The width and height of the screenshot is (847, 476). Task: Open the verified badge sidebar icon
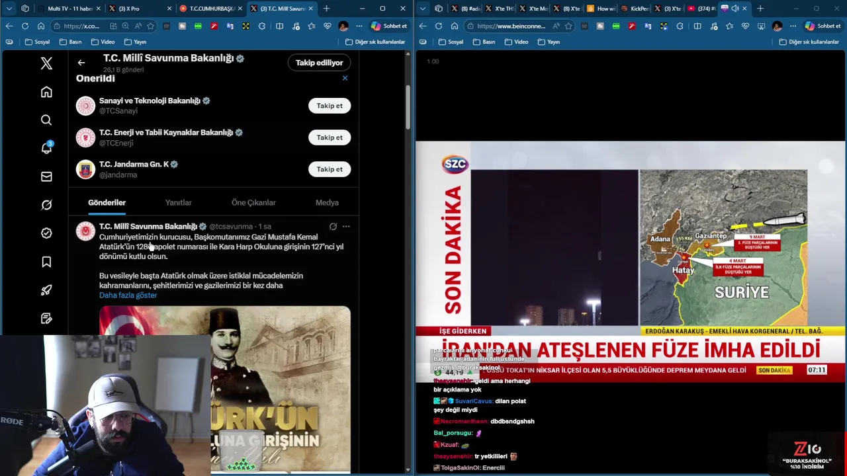click(46, 233)
